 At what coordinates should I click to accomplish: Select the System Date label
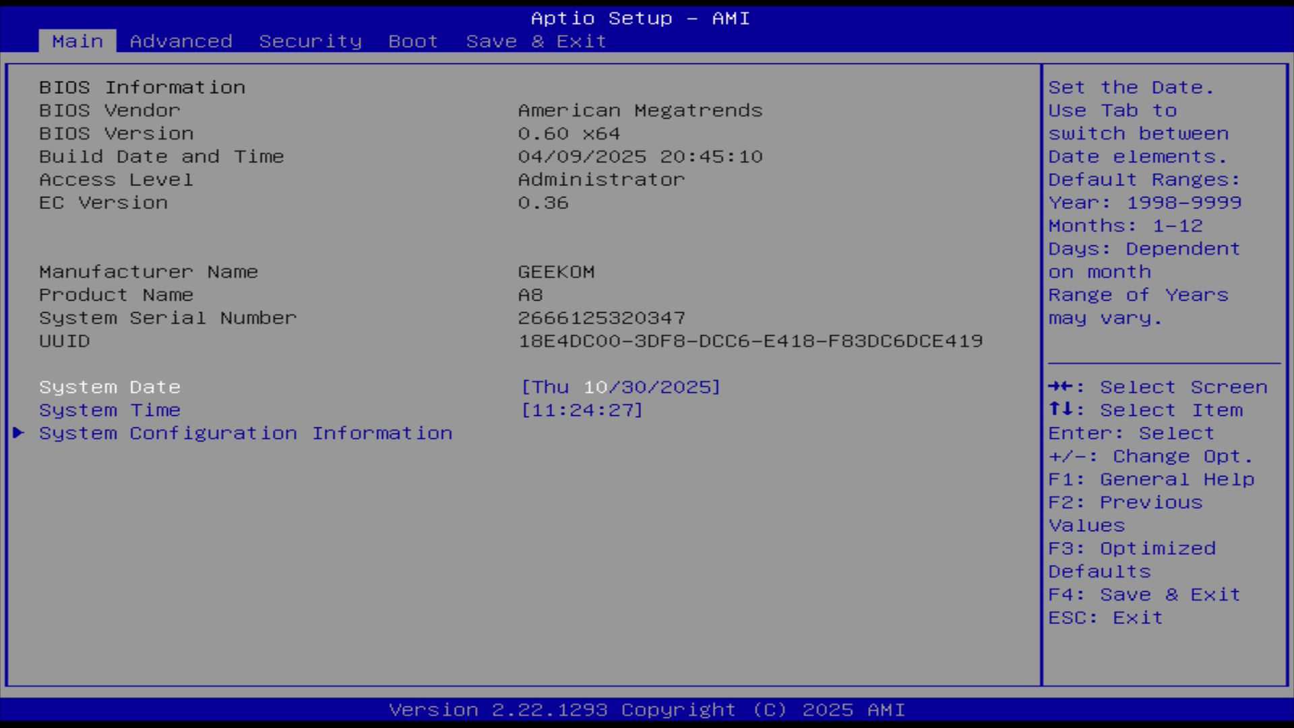pyautogui.click(x=110, y=387)
